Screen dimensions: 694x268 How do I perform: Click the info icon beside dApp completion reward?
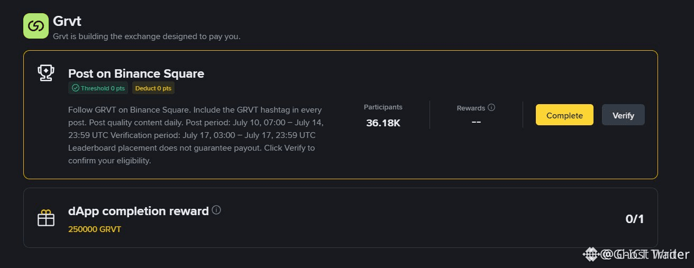pos(216,210)
